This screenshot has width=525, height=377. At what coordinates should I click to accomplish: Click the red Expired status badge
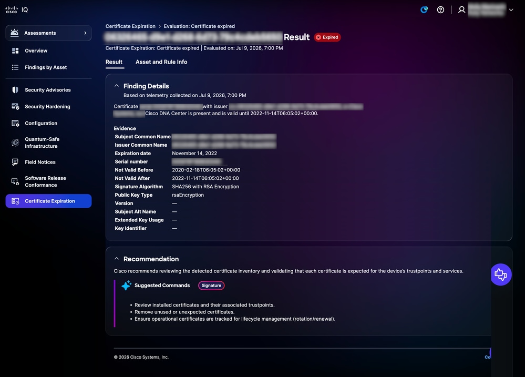327,37
